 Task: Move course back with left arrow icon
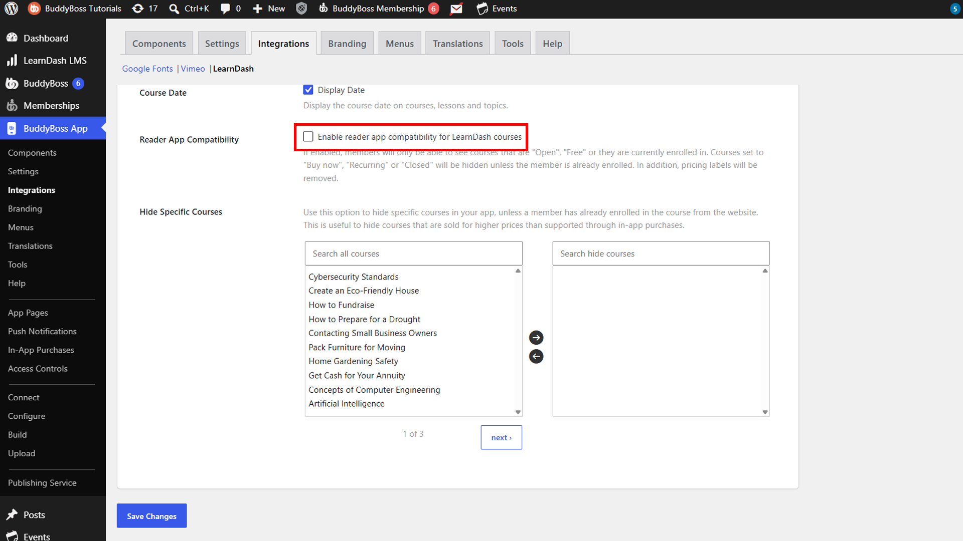tap(536, 357)
